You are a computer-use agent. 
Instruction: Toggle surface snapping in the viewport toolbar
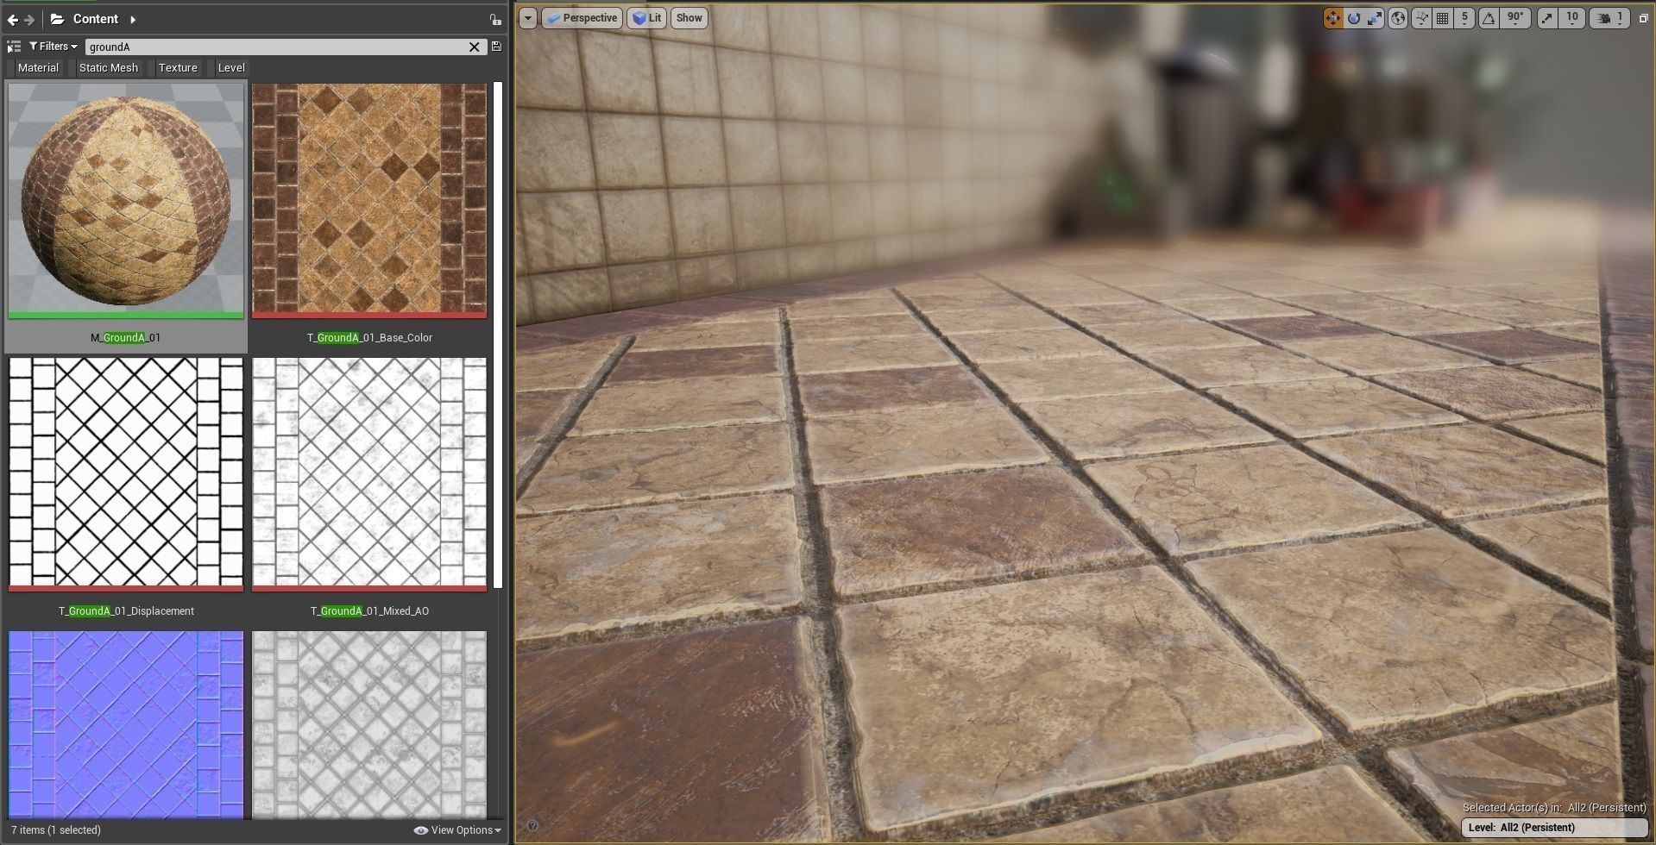(1420, 17)
